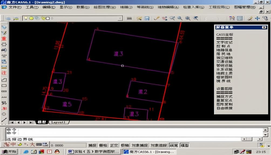This screenshot has width=271, height=155.
Task: Click the red 注 annotation tool icon
Action: [x=4, y=73]
